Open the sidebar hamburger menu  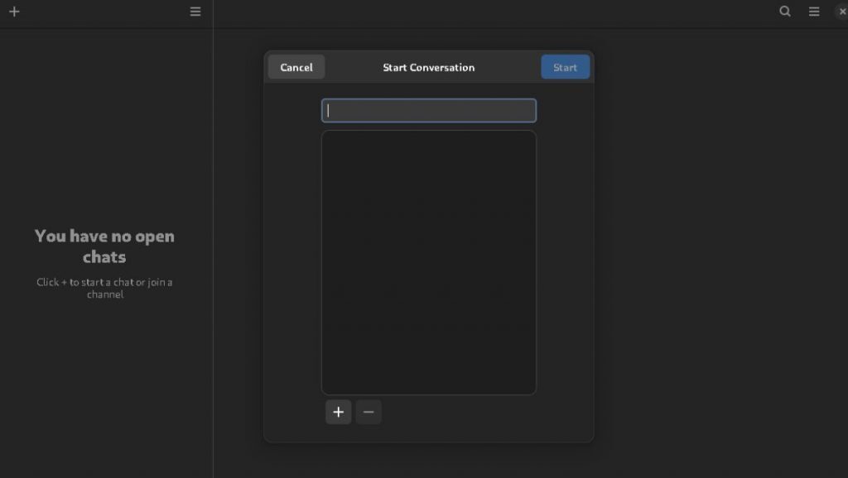195,12
